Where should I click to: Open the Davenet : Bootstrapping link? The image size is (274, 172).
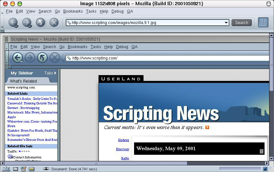click(23, 108)
